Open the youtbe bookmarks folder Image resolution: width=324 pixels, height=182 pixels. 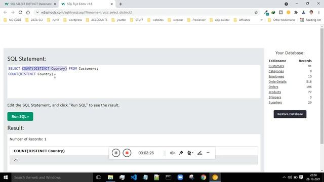coord(118,20)
